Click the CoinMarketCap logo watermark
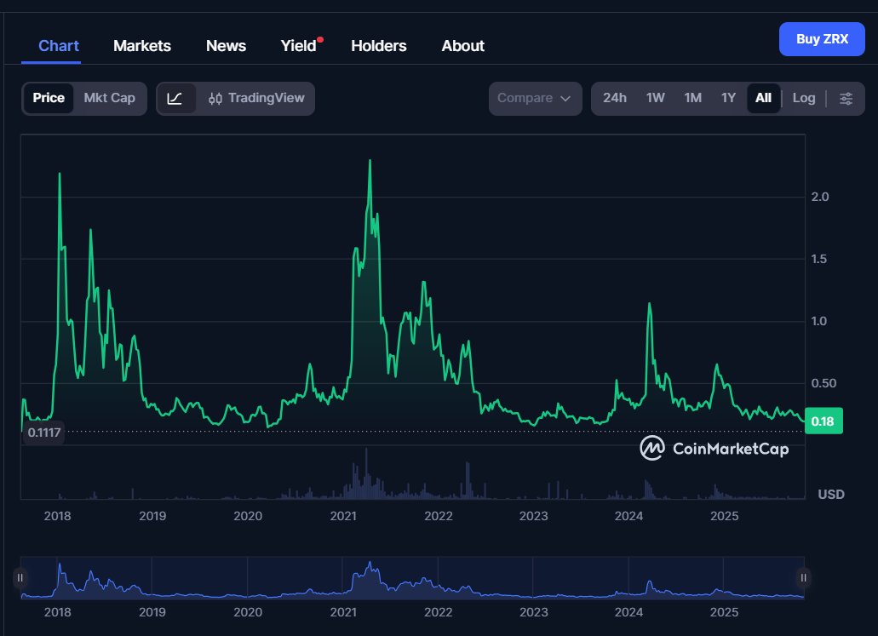Screen dimensions: 878x636 coord(714,447)
